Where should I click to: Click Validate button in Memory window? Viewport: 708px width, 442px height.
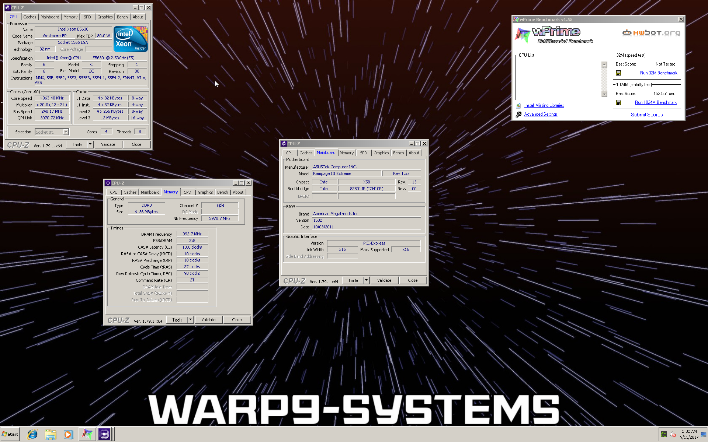208,320
